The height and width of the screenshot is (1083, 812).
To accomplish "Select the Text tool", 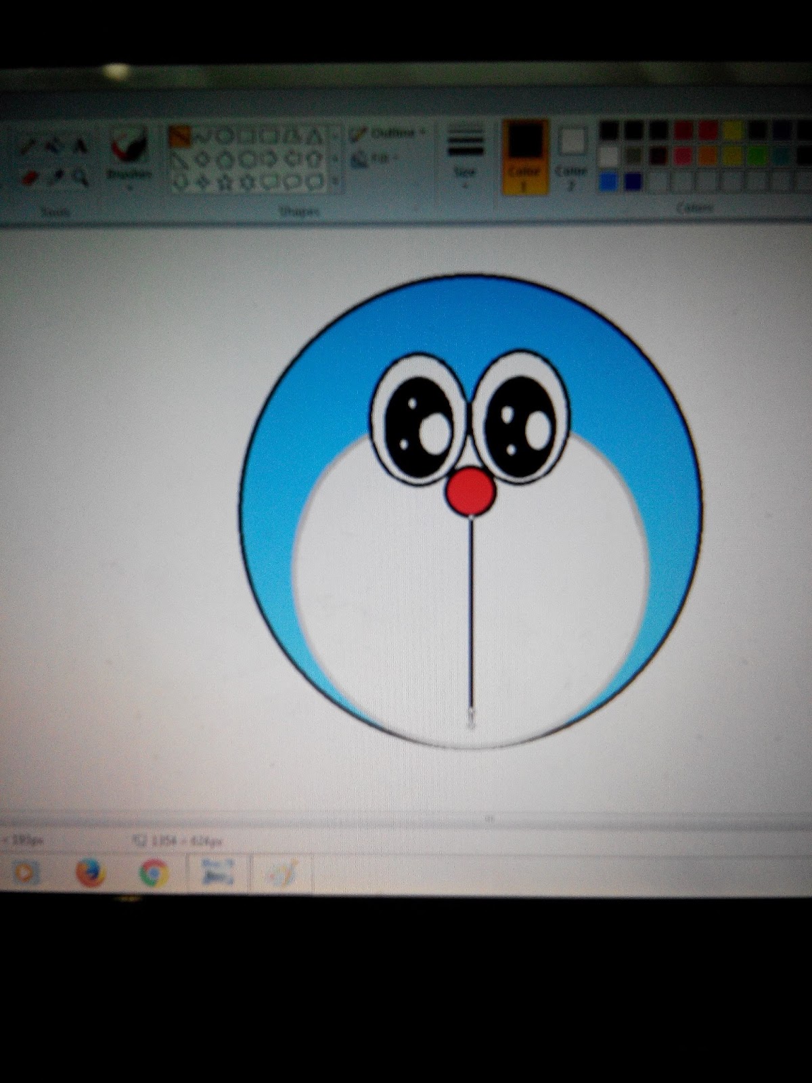I will point(81,146).
